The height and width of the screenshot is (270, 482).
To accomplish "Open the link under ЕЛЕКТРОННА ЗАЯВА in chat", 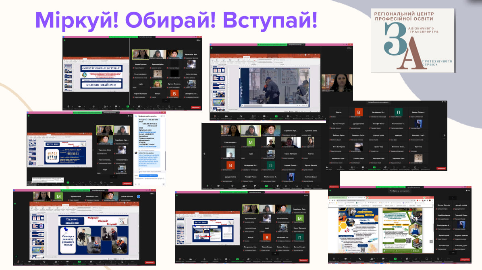I will pos(149,161).
